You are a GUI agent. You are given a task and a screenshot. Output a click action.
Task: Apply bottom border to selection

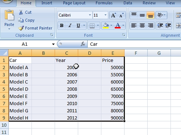coord(92,26)
